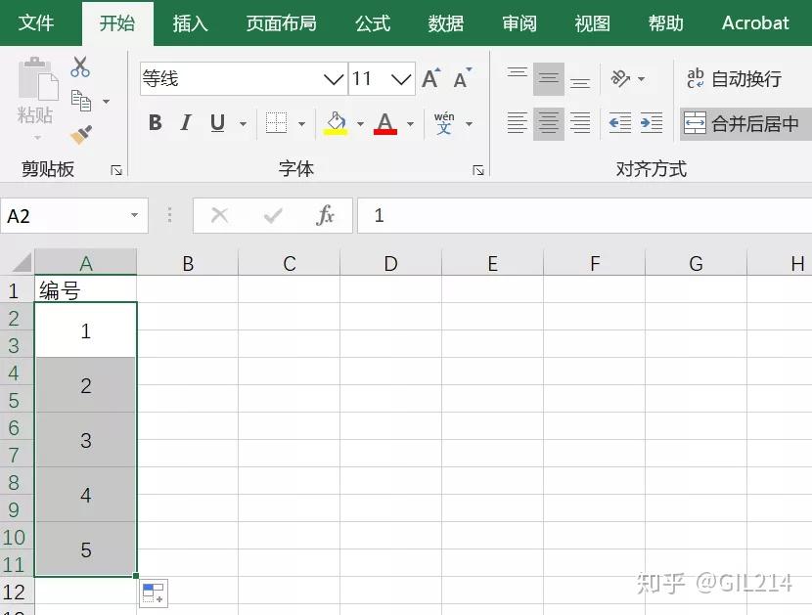This screenshot has height=615, width=812.
Task: Click the Paste (粘贴) clipboard icon
Action: point(38,78)
